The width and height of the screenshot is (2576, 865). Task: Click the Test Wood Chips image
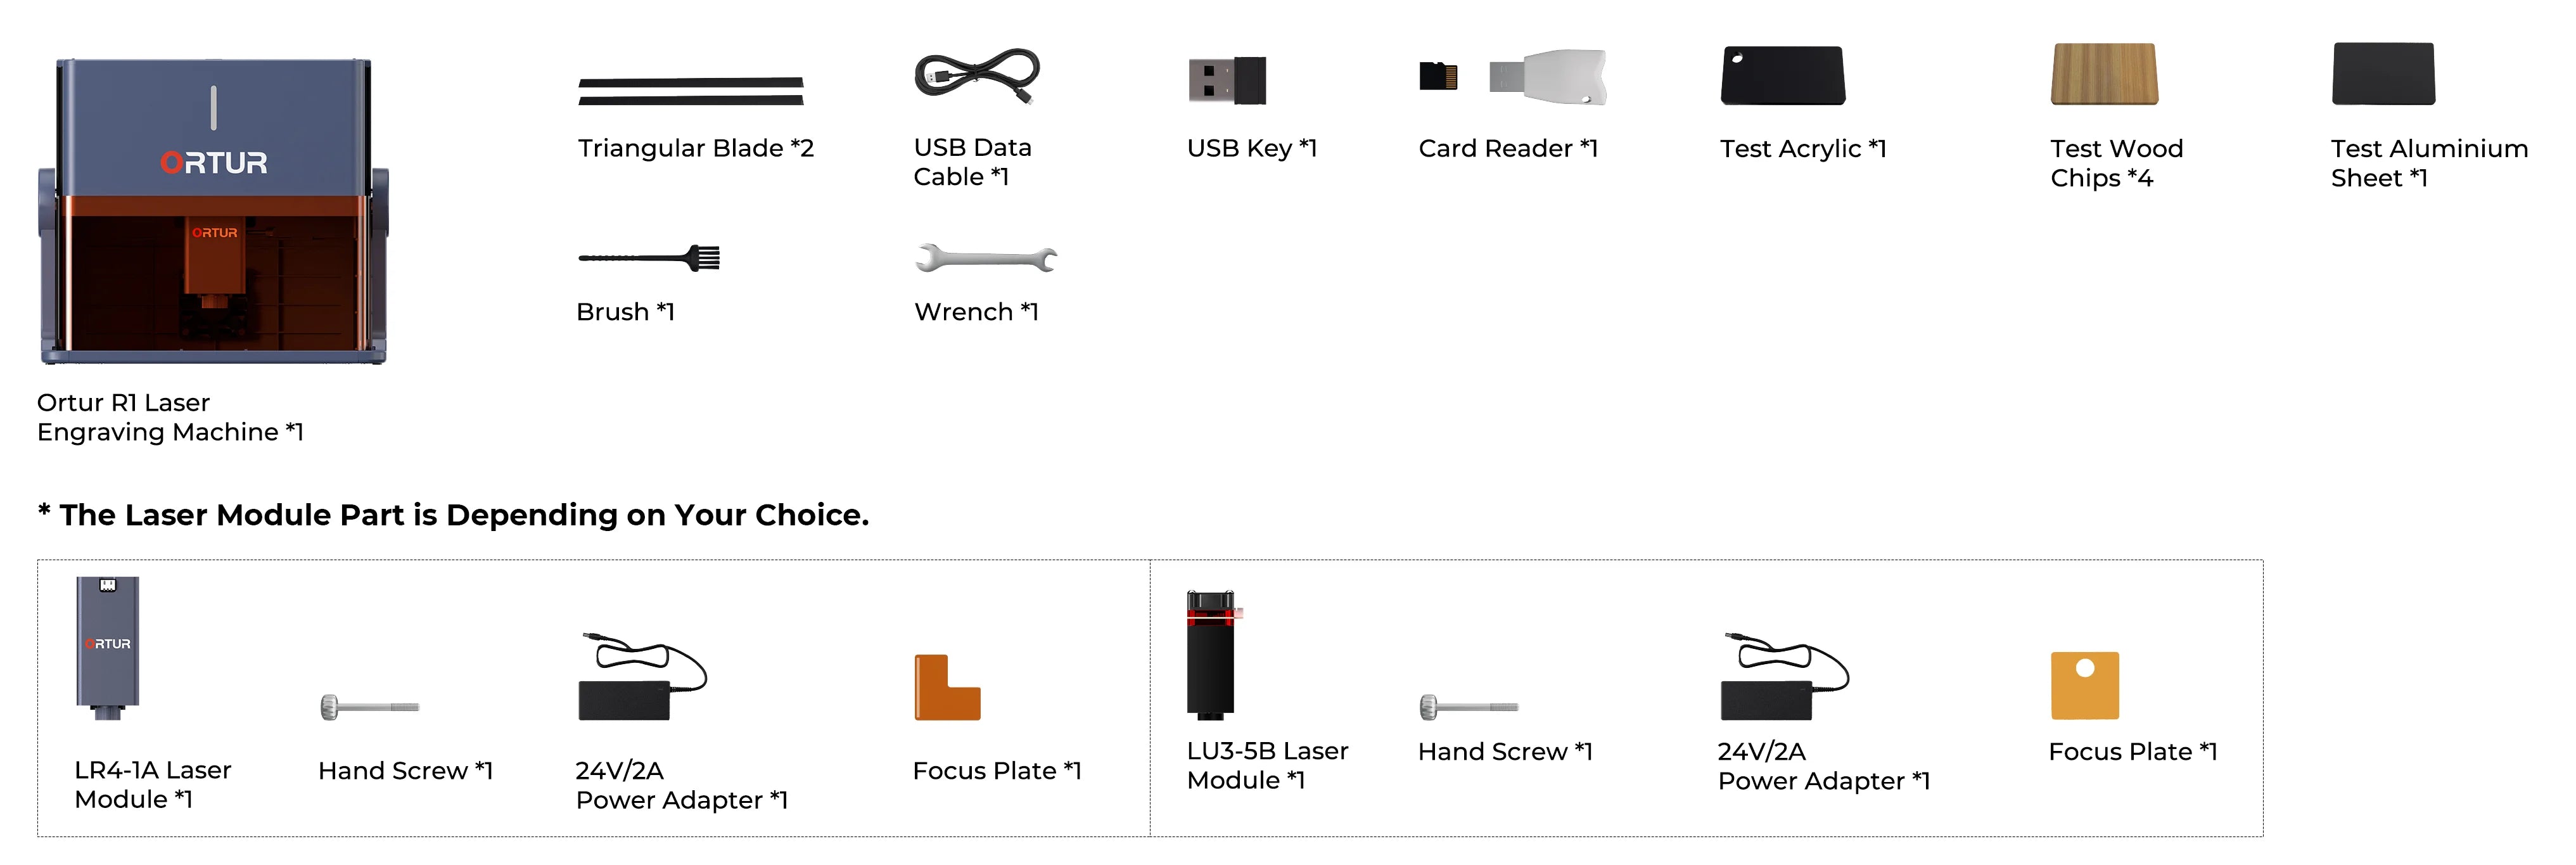point(2104,74)
